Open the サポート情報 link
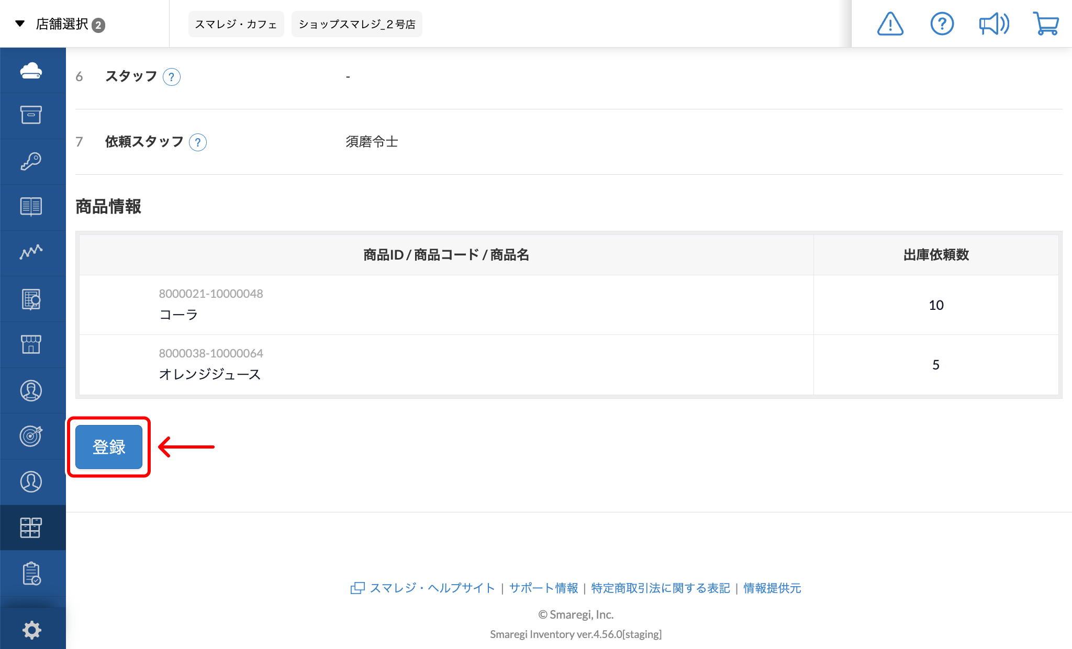Image resolution: width=1072 pixels, height=649 pixels. pyautogui.click(x=544, y=588)
